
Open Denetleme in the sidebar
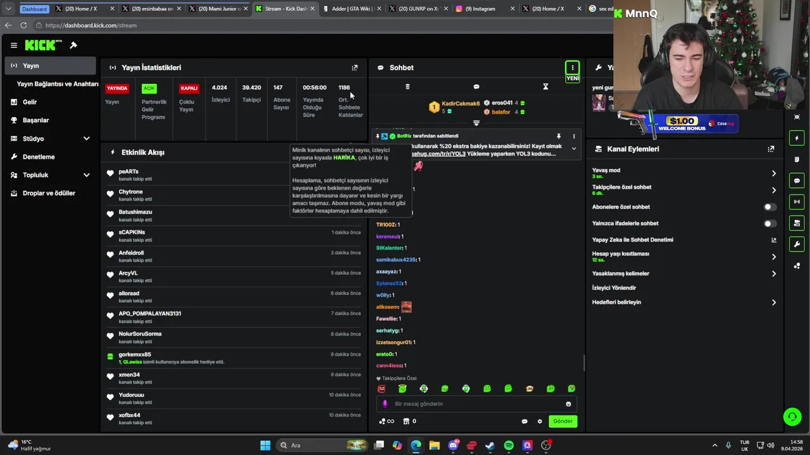(50, 157)
